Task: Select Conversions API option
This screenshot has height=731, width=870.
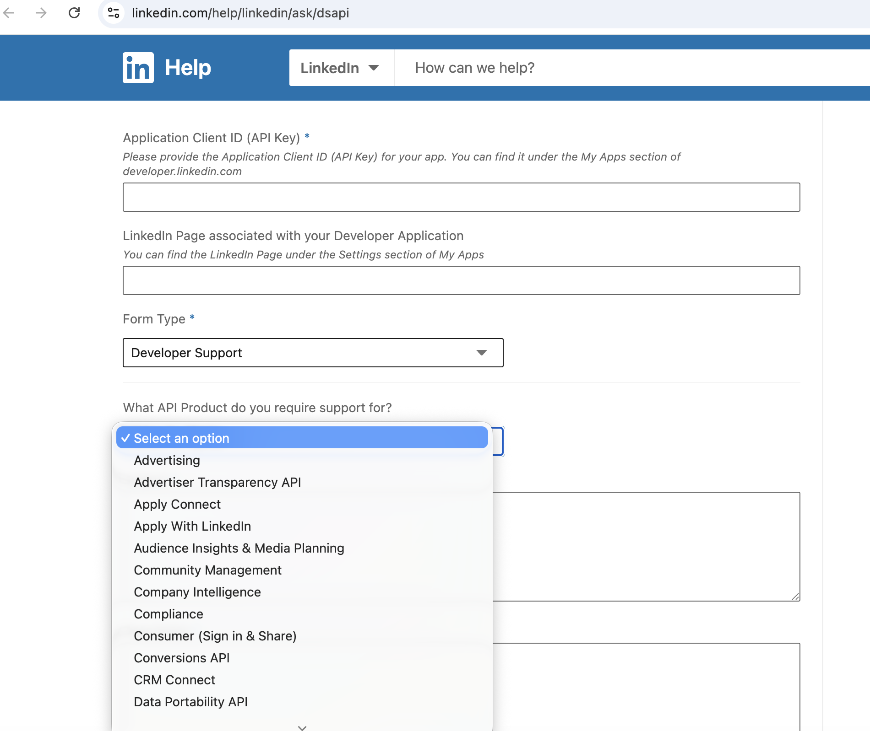Action: tap(302, 658)
